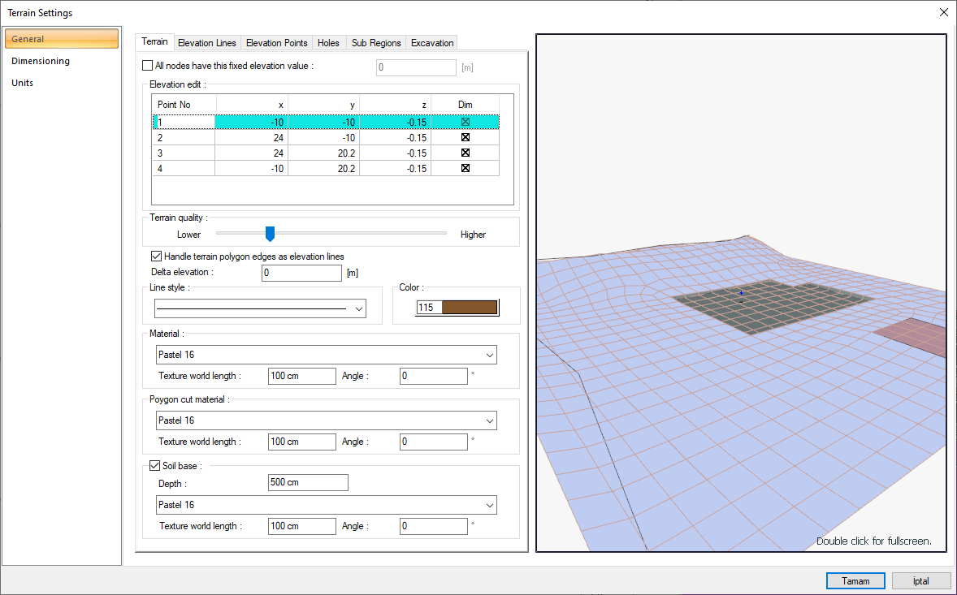The width and height of the screenshot is (957, 595).
Task: Select Dimensioning in the left sidebar
Action: click(x=41, y=61)
